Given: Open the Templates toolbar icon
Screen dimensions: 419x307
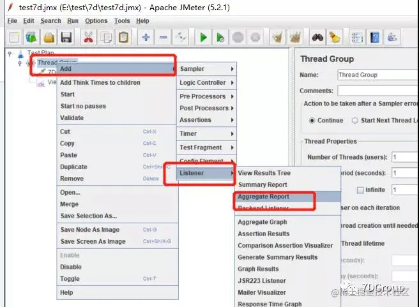Looking at the screenshot, I should coord(31,38).
